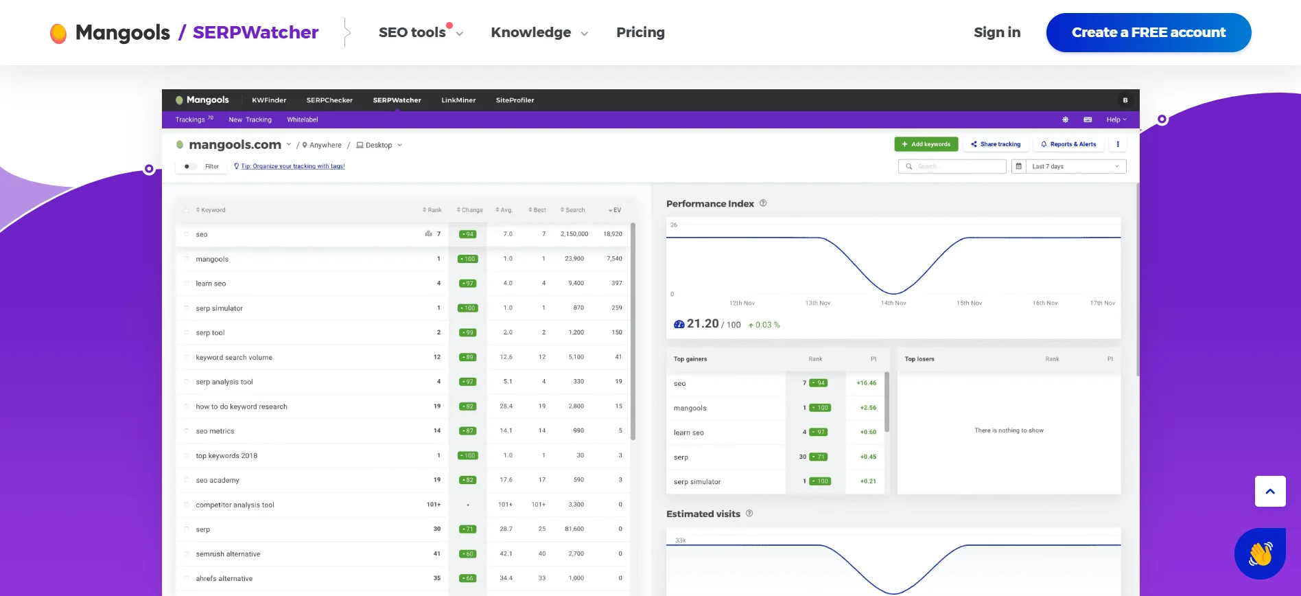Open Trackings in the purple submenu
Viewport: 1301px width, 596px height.
point(194,119)
